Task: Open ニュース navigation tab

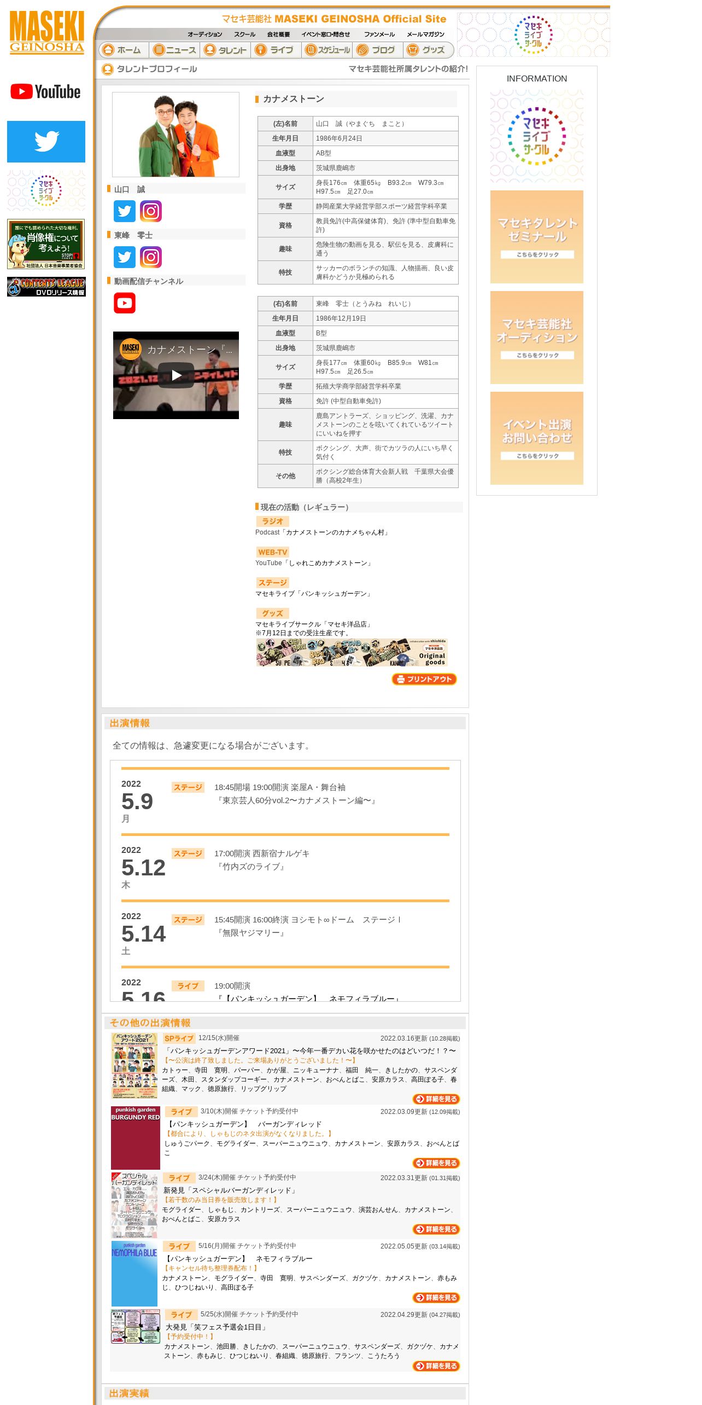Action: click(175, 50)
